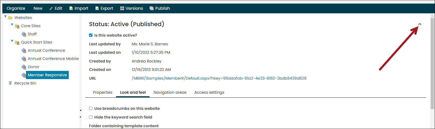Image resolution: width=435 pixels, height=129 pixels.
Task: Switch to the Navigation areas tab
Action: coord(170,92)
